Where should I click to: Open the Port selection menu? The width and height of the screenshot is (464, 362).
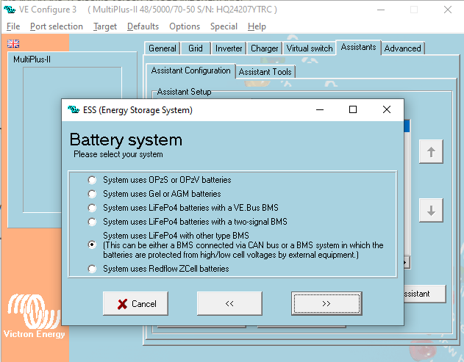[57, 26]
